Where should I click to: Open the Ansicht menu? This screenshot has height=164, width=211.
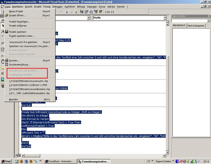(29, 7)
